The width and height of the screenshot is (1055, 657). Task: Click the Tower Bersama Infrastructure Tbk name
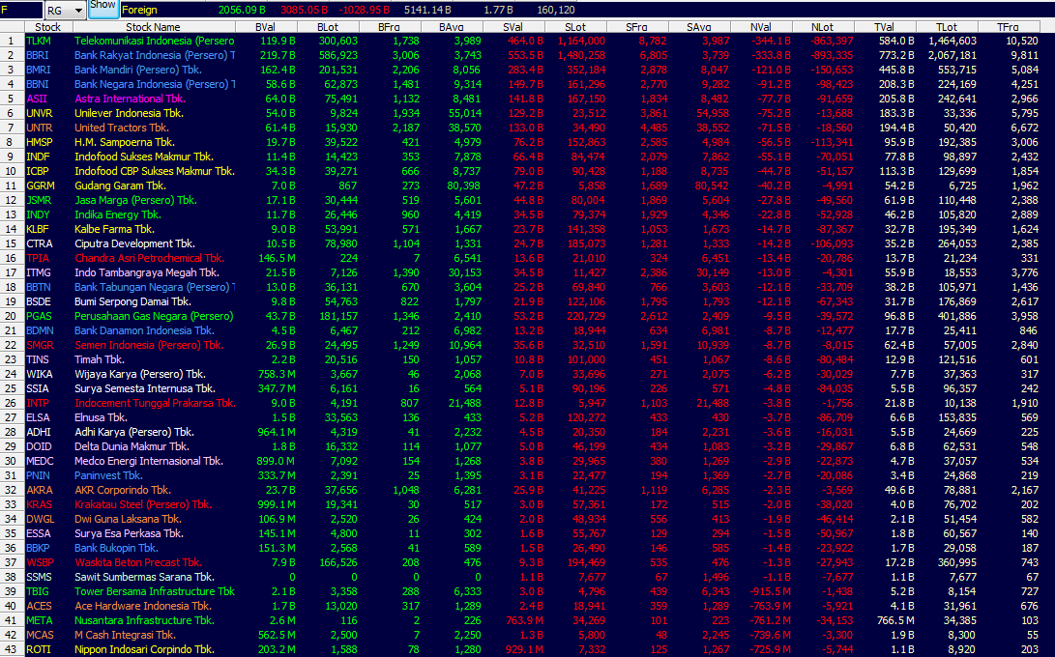pos(155,591)
